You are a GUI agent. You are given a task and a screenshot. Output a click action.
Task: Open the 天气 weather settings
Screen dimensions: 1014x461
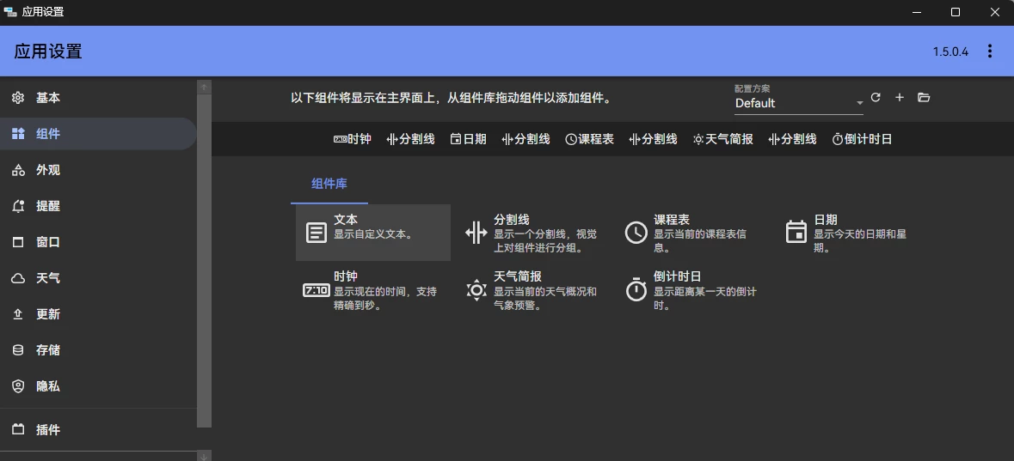pyautogui.click(x=98, y=277)
